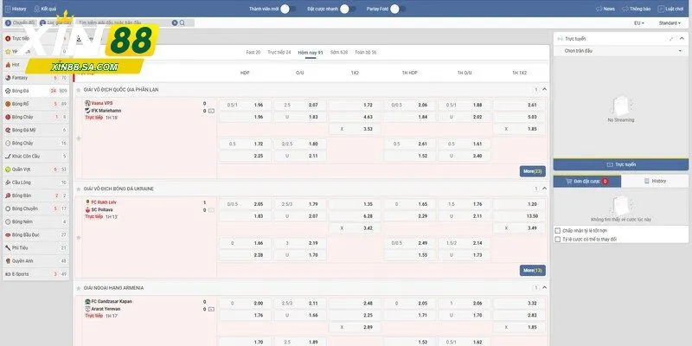692x346 pixels.
Task: Open the Quyền Anh boxing category
Action: pos(22,260)
